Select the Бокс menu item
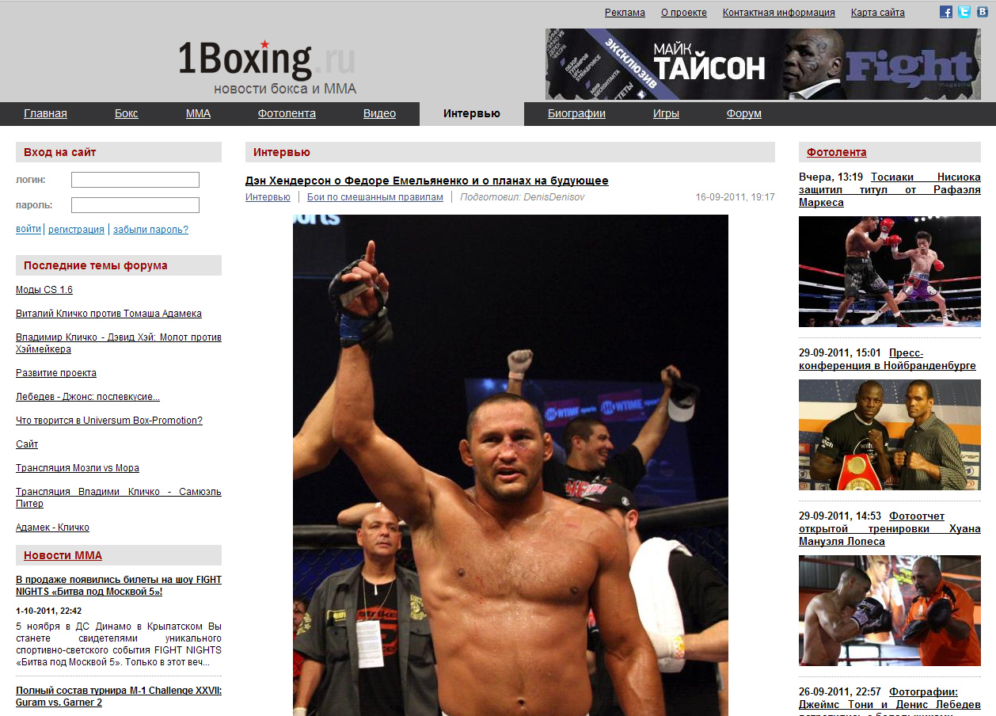996x716 pixels. pos(127,113)
